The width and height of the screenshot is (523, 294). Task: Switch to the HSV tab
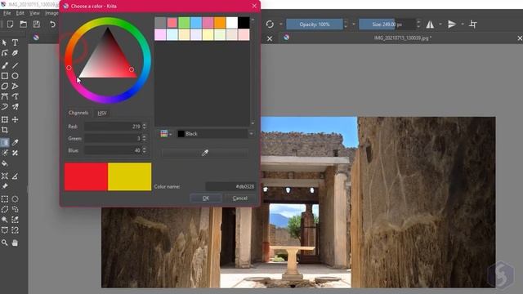click(101, 113)
